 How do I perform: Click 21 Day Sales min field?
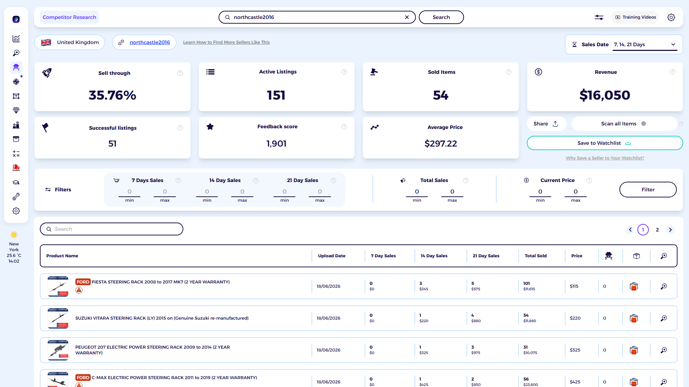coord(285,192)
